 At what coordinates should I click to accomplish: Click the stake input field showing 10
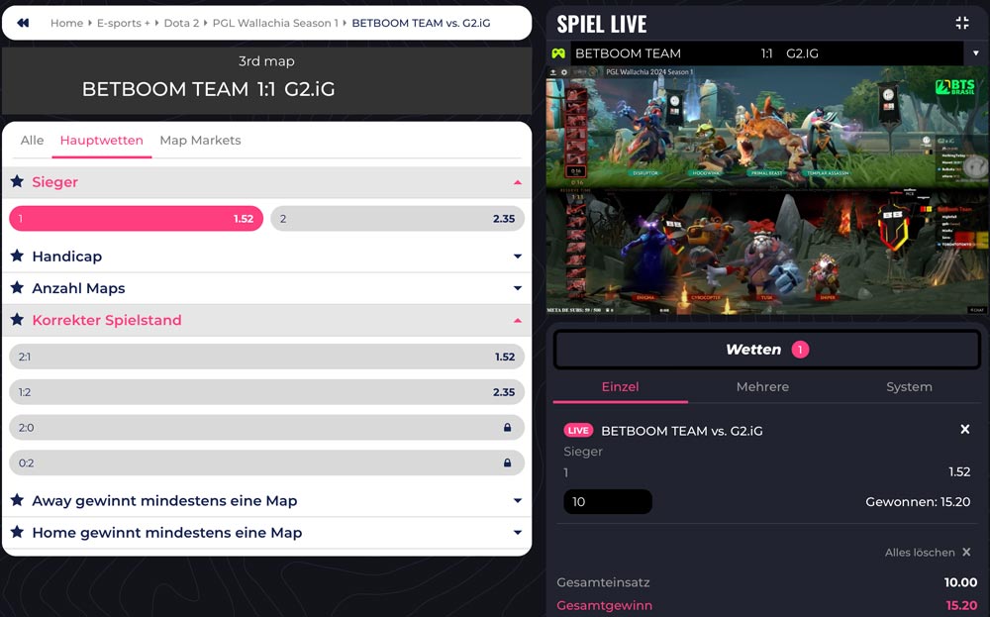tap(608, 501)
